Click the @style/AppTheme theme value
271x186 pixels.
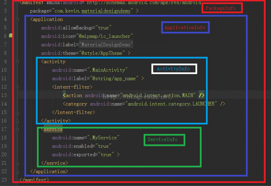pyautogui.click(x=102, y=53)
